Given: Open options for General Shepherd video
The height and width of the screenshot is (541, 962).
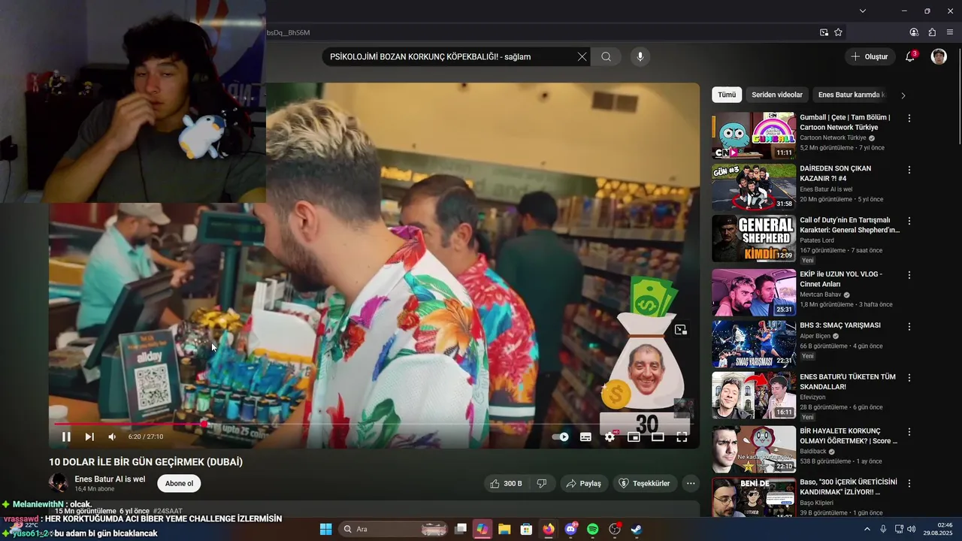Looking at the screenshot, I should point(909,221).
